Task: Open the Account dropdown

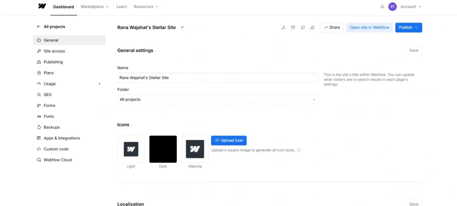Action: coord(411,6)
